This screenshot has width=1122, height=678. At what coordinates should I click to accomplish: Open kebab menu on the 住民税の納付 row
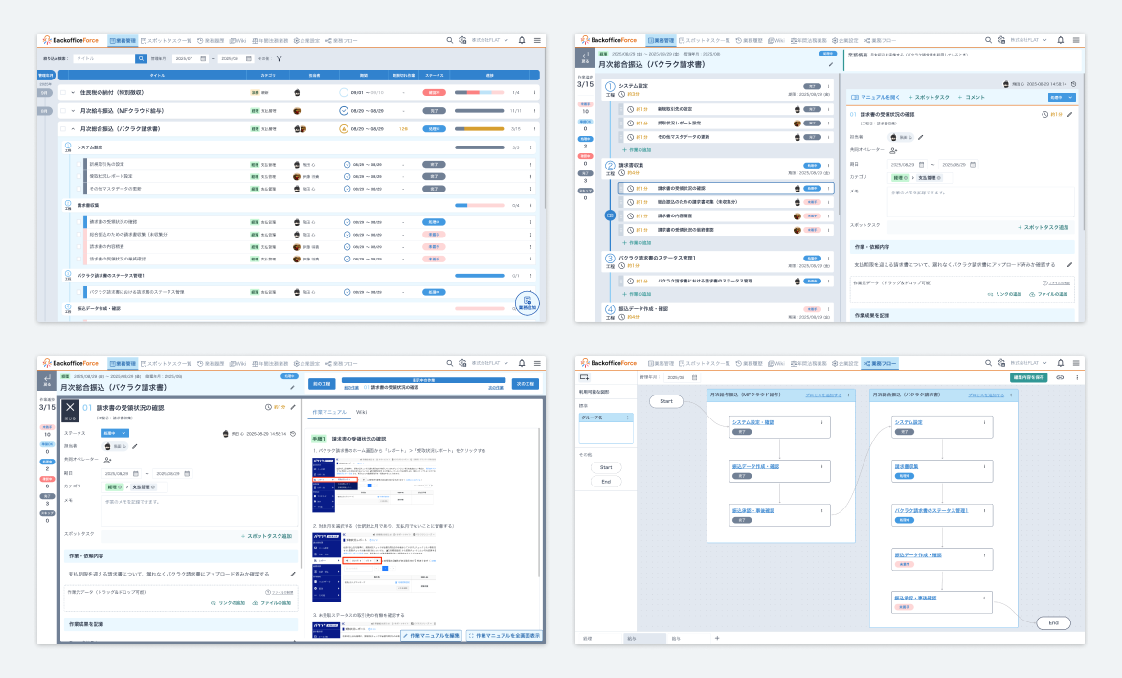click(x=534, y=92)
